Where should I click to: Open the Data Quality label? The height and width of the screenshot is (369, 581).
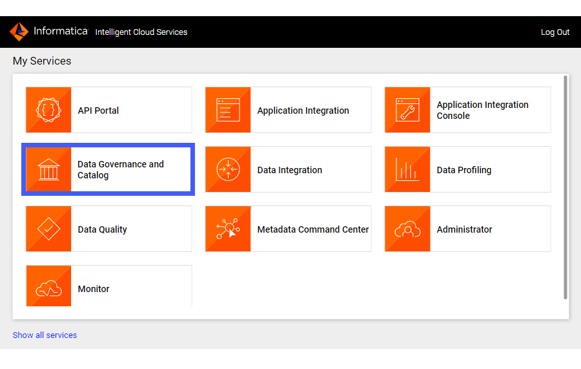point(102,229)
